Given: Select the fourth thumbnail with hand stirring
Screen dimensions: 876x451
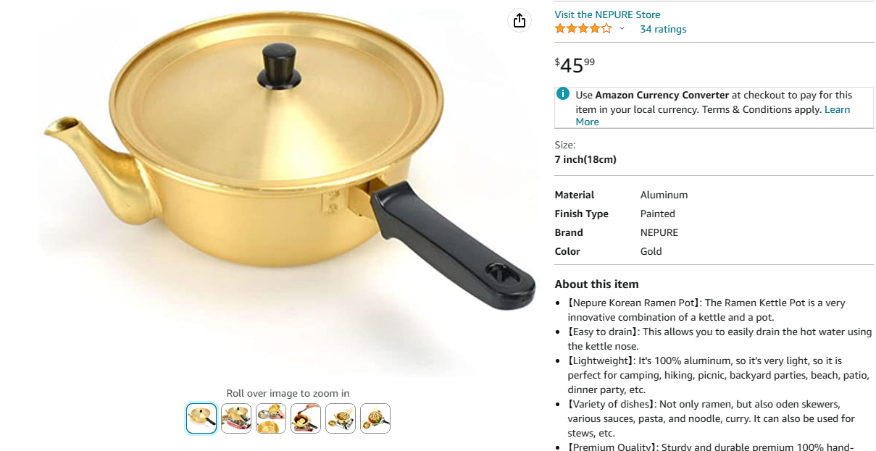Looking at the screenshot, I should click(306, 418).
